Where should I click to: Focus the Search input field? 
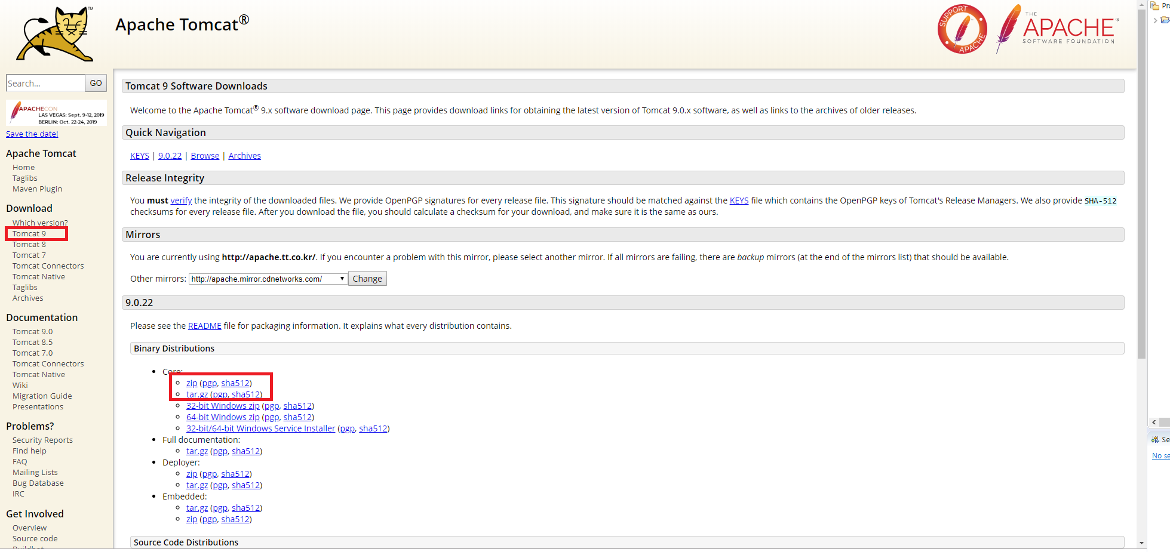pos(45,83)
